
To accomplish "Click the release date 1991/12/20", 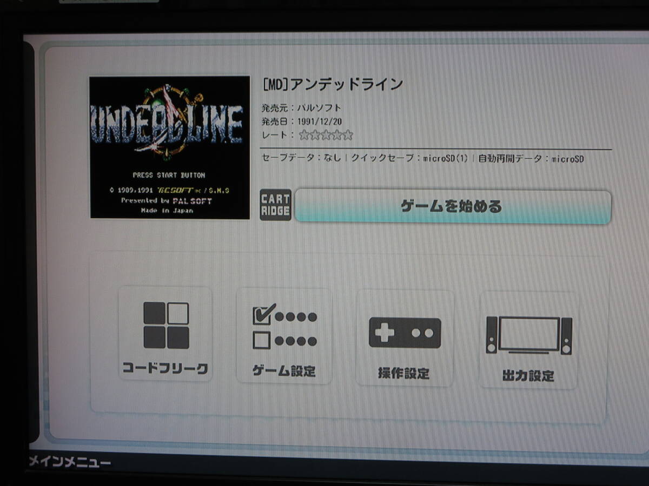I will (x=319, y=122).
